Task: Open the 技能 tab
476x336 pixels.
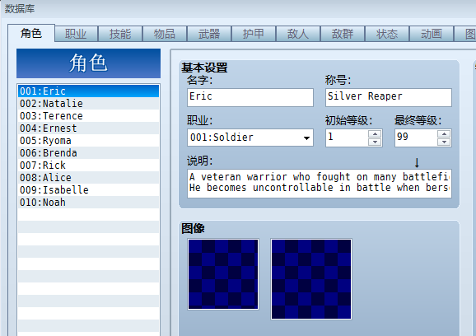Action: point(120,34)
